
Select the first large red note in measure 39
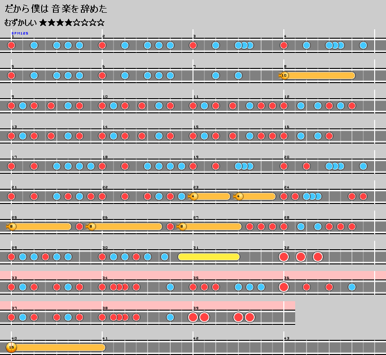click(x=193, y=317)
